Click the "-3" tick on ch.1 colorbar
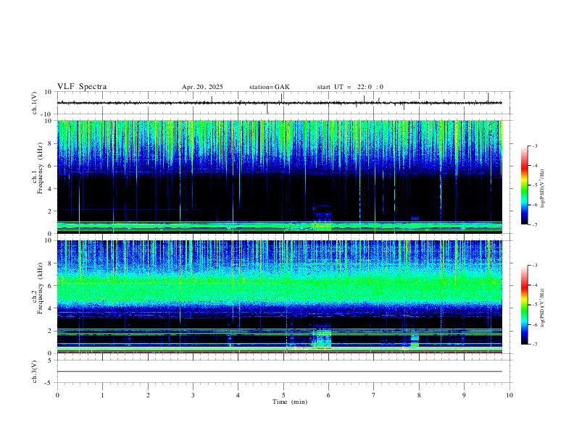 (x=534, y=145)
